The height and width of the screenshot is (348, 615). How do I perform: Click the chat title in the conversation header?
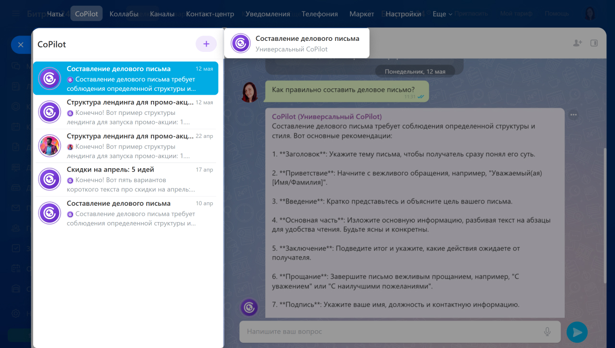point(307,38)
